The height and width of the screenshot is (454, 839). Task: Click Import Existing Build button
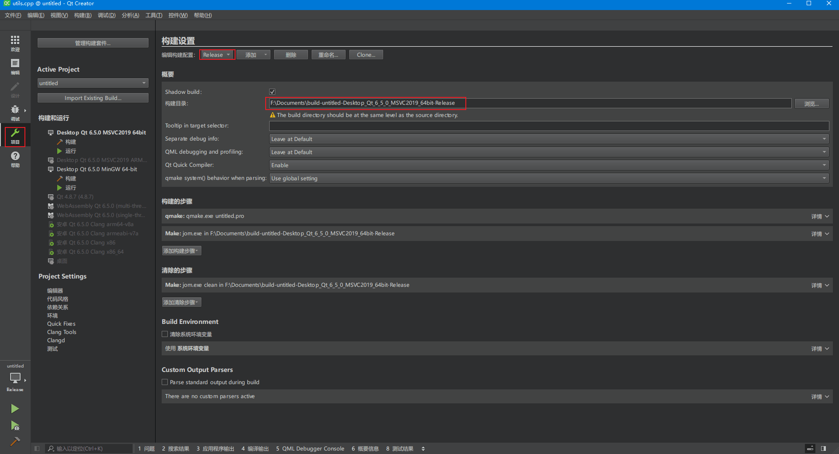click(93, 98)
